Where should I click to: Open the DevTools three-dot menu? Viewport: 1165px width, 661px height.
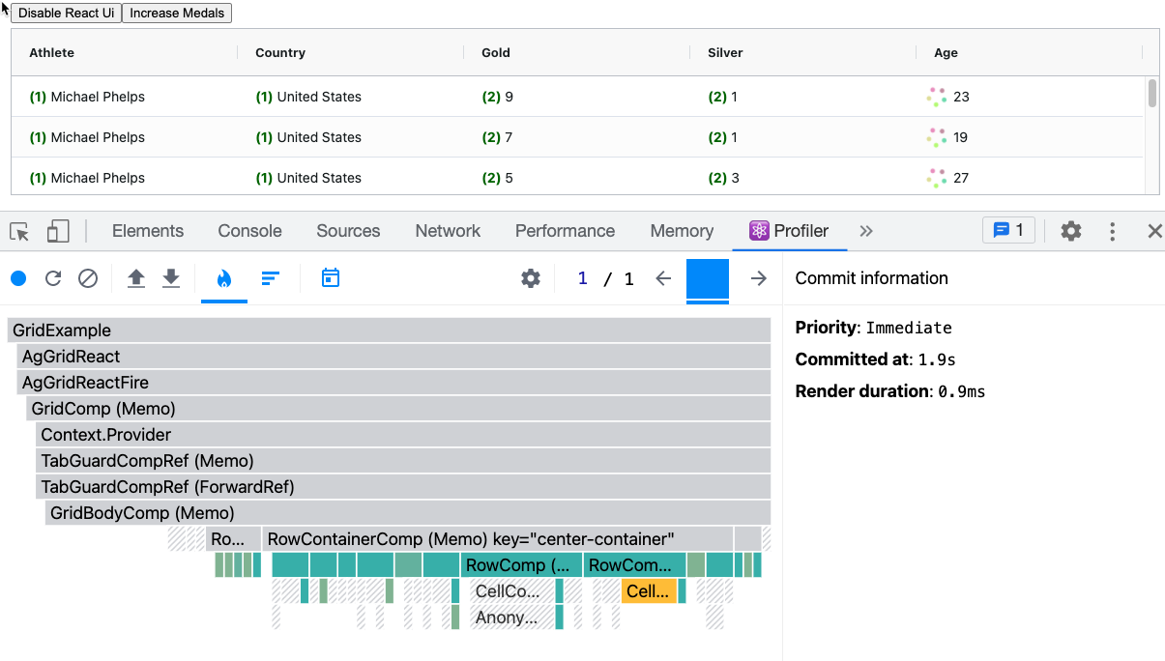[x=1112, y=231]
